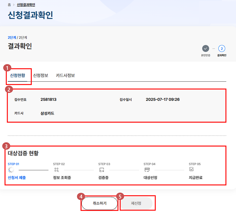Click the STEP 02 정보 조회중 search icon
236x215 pixels.
pos(56,170)
